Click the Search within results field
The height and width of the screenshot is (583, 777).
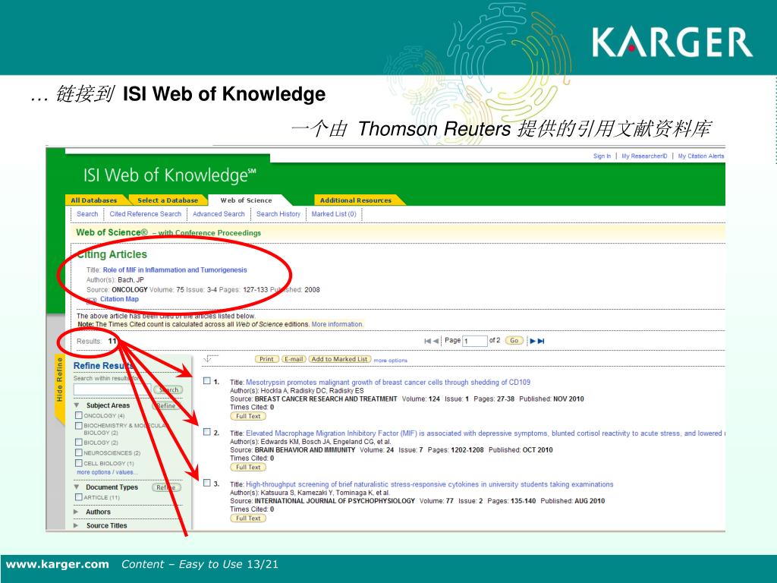tap(112, 389)
